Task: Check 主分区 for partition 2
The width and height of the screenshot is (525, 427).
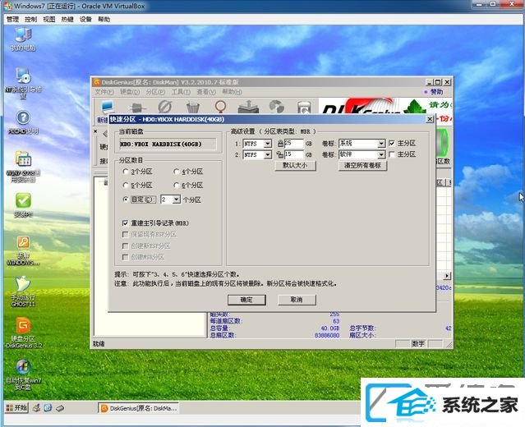Action: [392, 154]
